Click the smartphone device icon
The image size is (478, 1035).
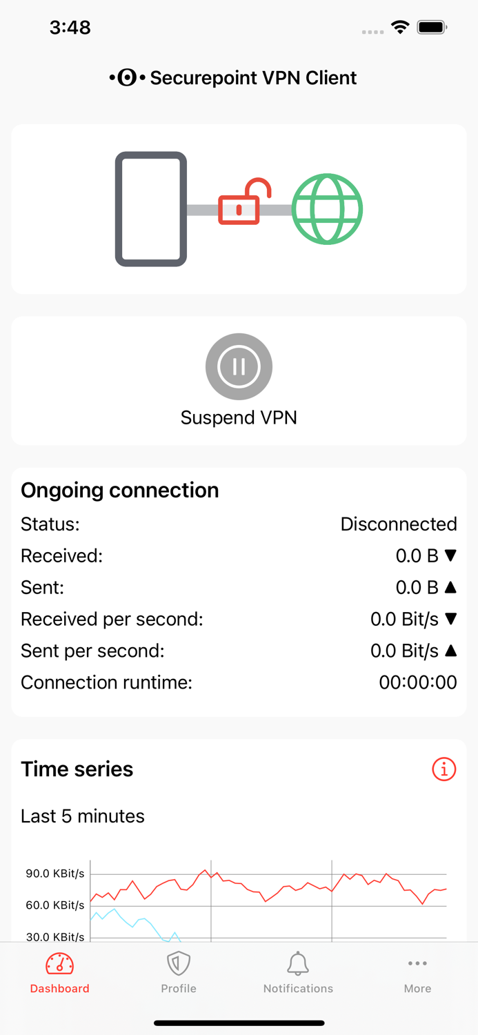(151, 206)
